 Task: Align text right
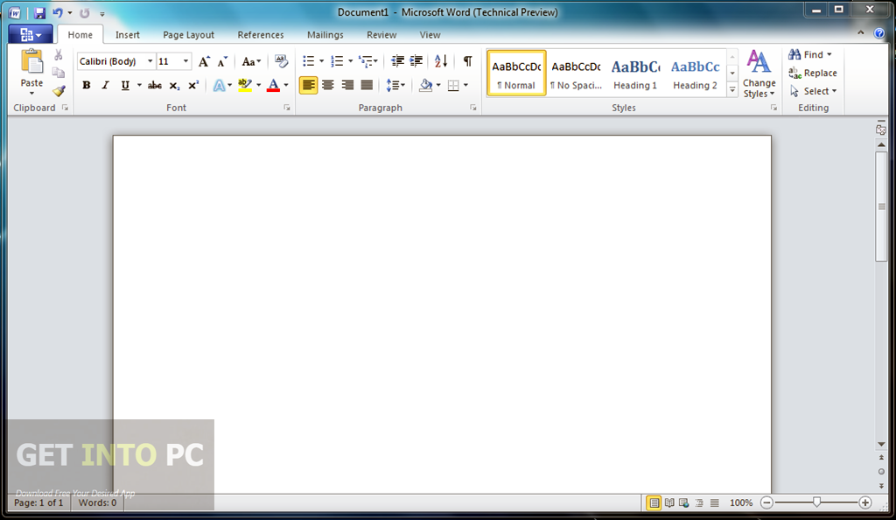pyautogui.click(x=347, y=86)
